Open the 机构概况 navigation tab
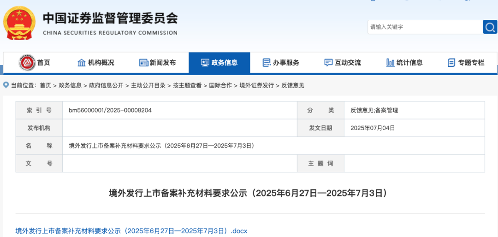 [96, 63]
